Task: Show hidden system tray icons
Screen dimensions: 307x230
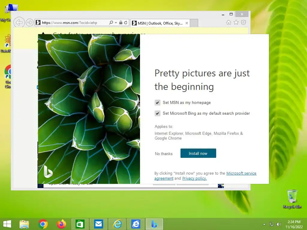Action: click(x=264, y=224)
